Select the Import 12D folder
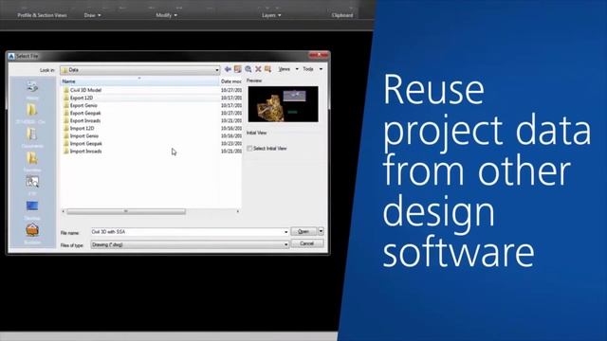 click(79, 129)
